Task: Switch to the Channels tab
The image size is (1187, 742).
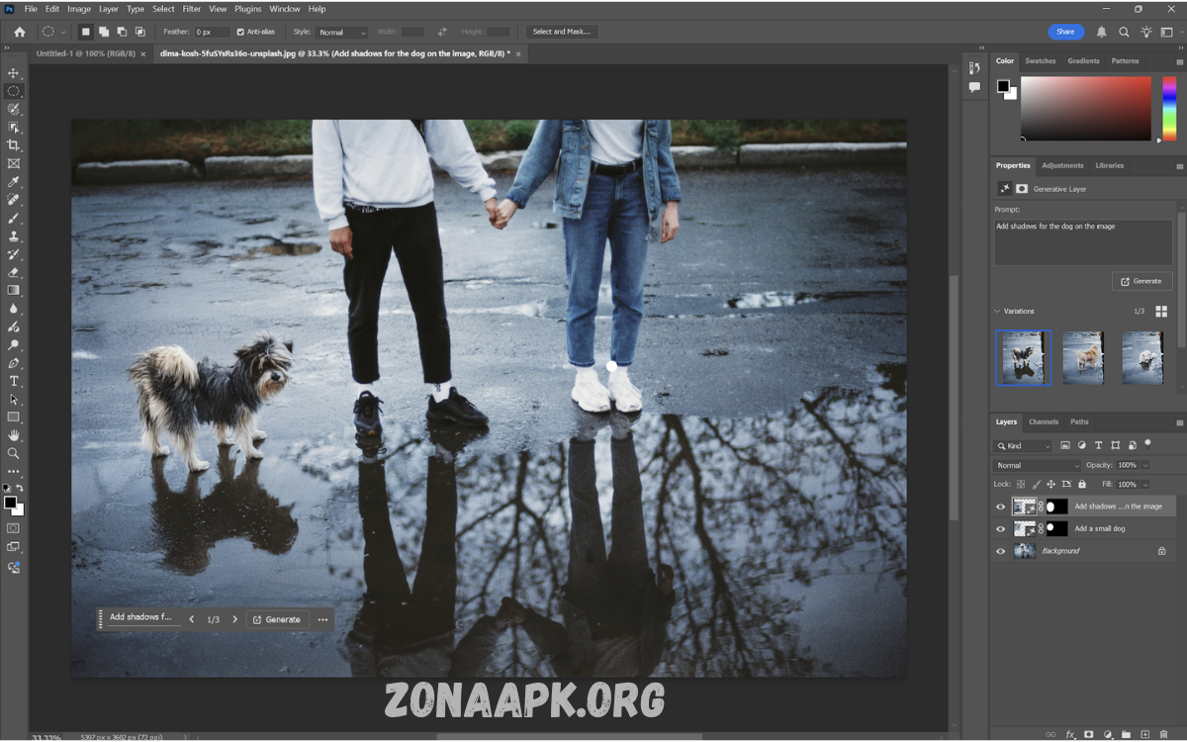Action: (x=1043, y=421)
